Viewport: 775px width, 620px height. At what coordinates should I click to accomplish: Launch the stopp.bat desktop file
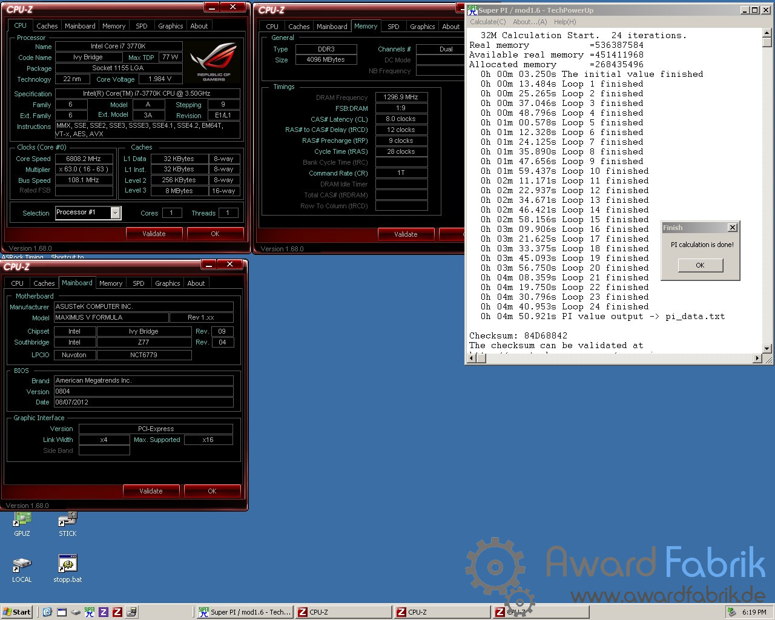67,569
